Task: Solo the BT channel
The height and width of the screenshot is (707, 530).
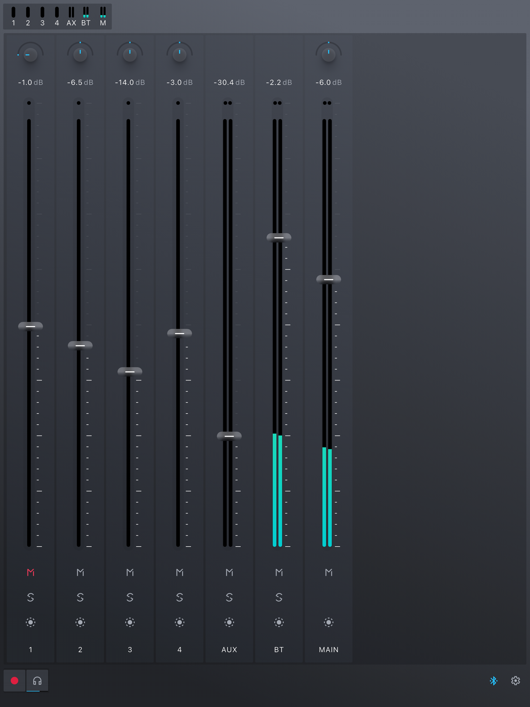Action: point(279,597)
